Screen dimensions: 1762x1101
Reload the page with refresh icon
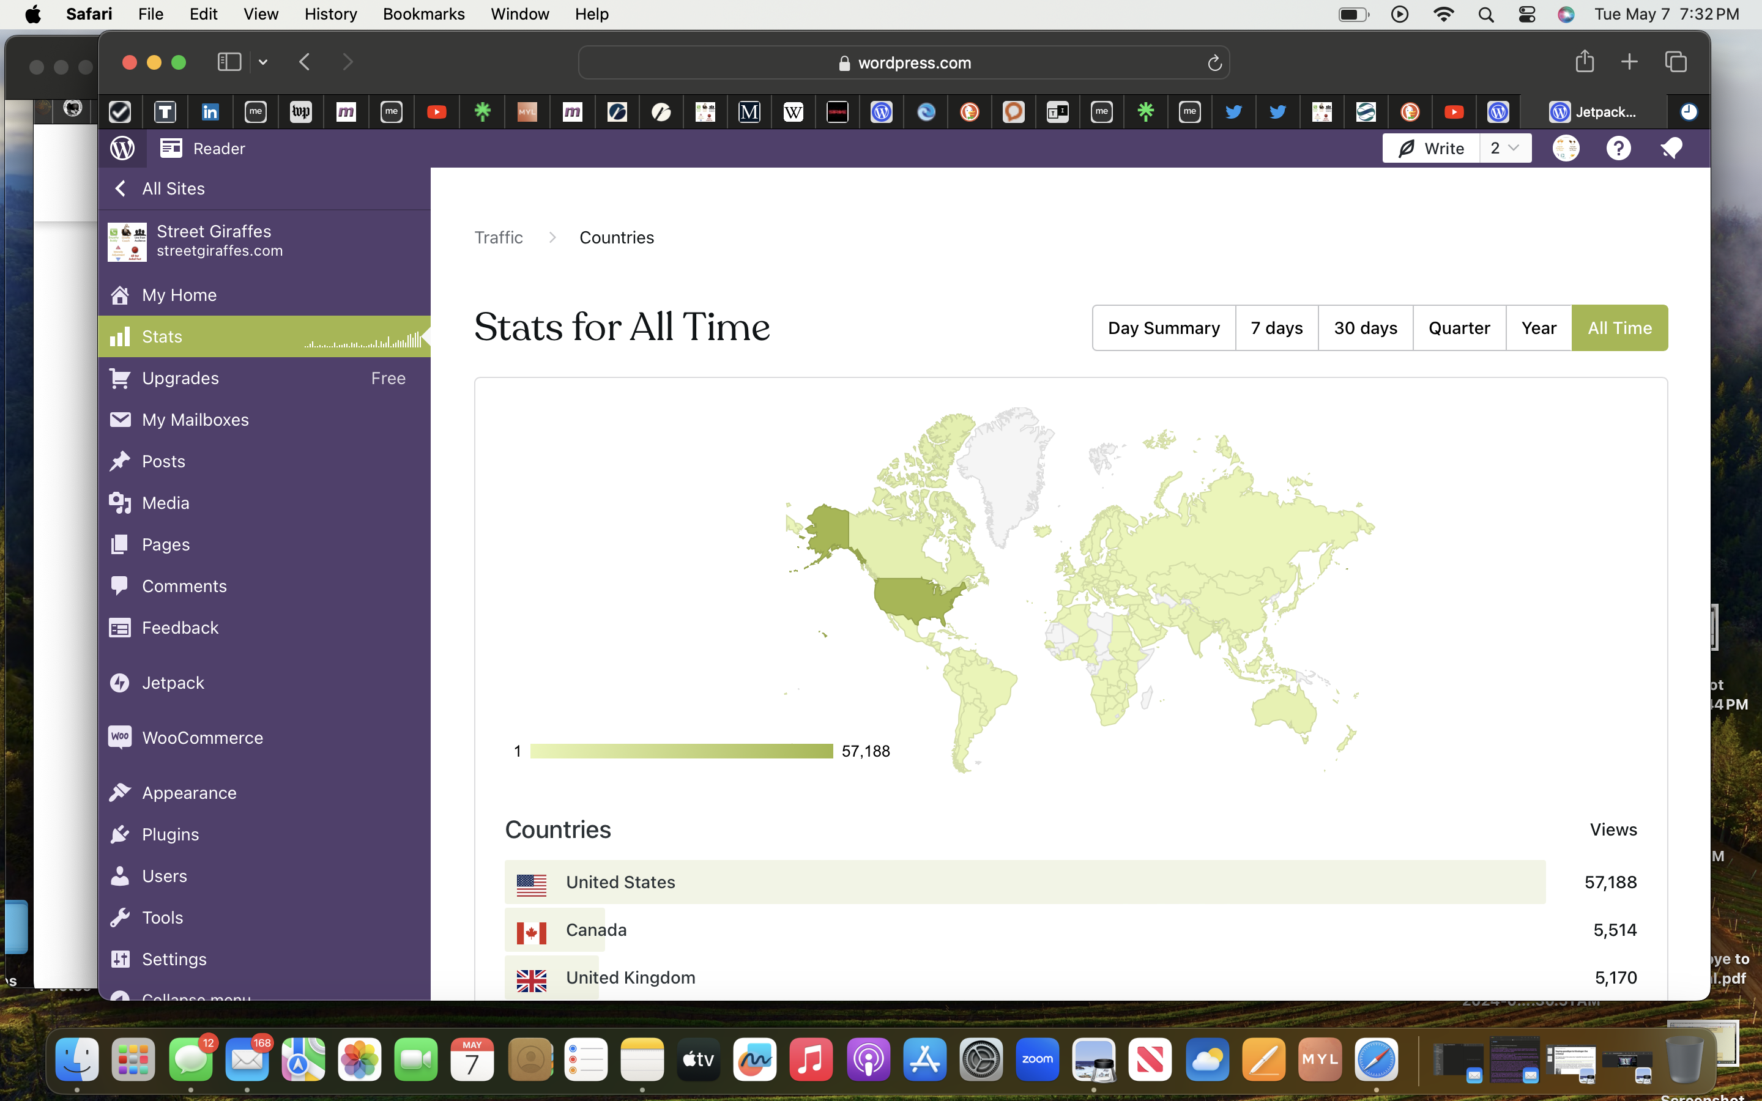click(x=1214, y=64)
